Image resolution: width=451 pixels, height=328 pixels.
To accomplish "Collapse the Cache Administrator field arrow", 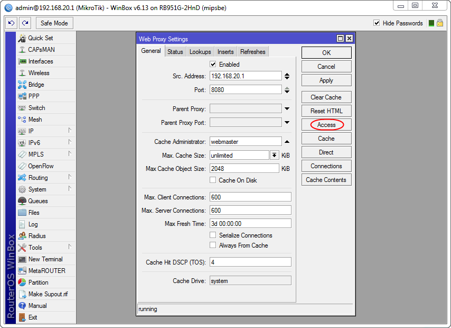I will [x=287, y=142].
